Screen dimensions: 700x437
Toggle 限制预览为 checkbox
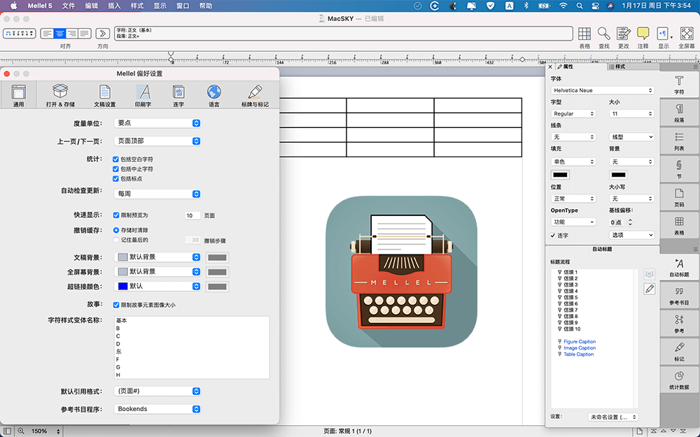tap(116, 215)
